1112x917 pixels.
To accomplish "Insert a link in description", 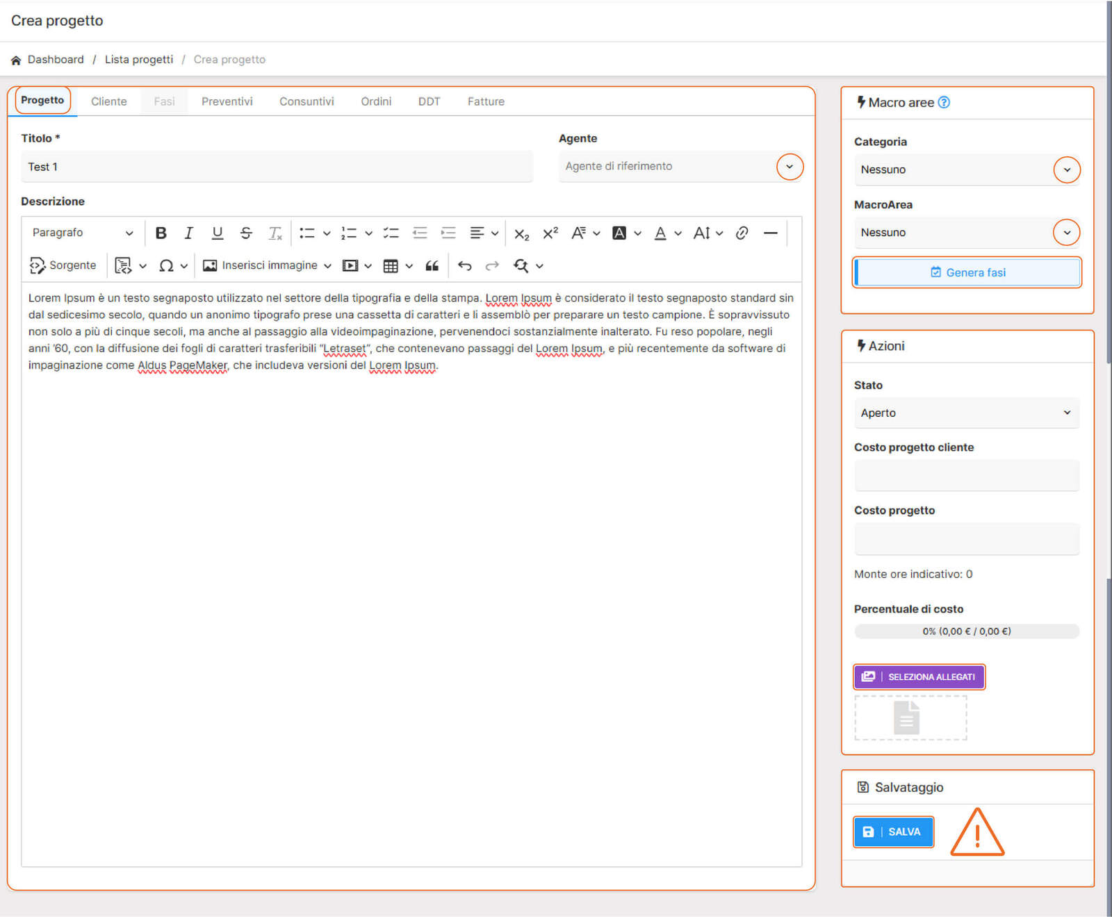I will (742, 233).
